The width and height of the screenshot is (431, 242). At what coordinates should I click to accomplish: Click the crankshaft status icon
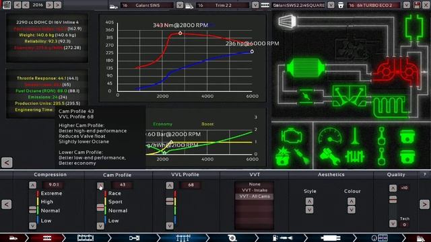(355, 157)
